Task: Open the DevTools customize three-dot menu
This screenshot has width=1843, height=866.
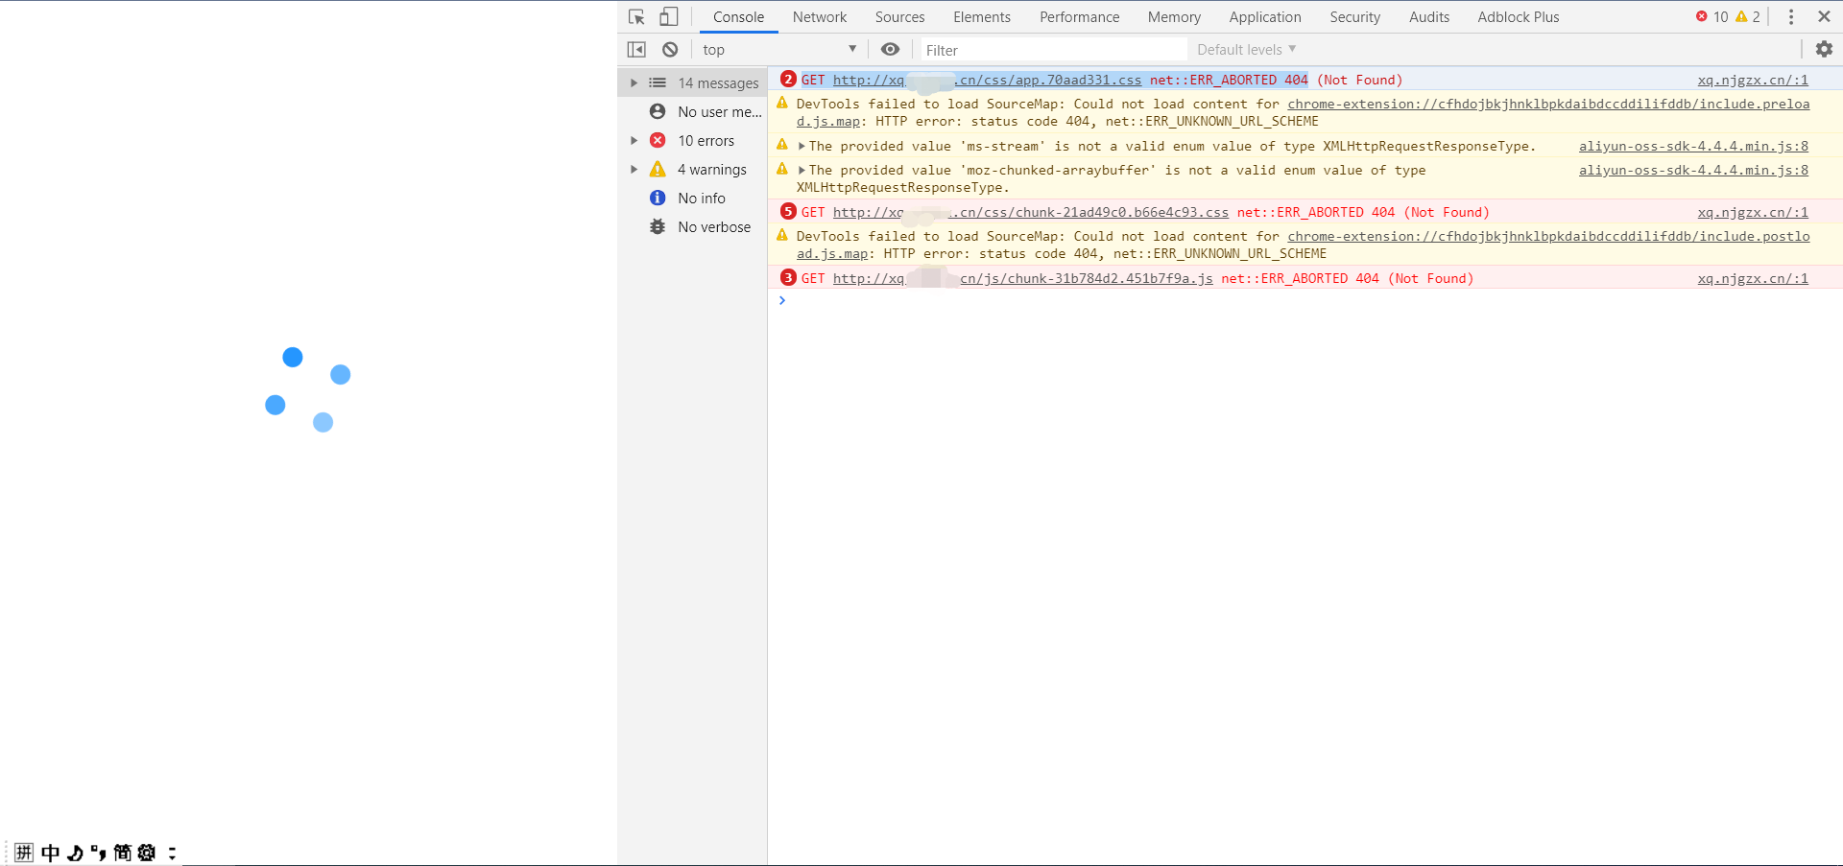Action: click(1790, 16)
